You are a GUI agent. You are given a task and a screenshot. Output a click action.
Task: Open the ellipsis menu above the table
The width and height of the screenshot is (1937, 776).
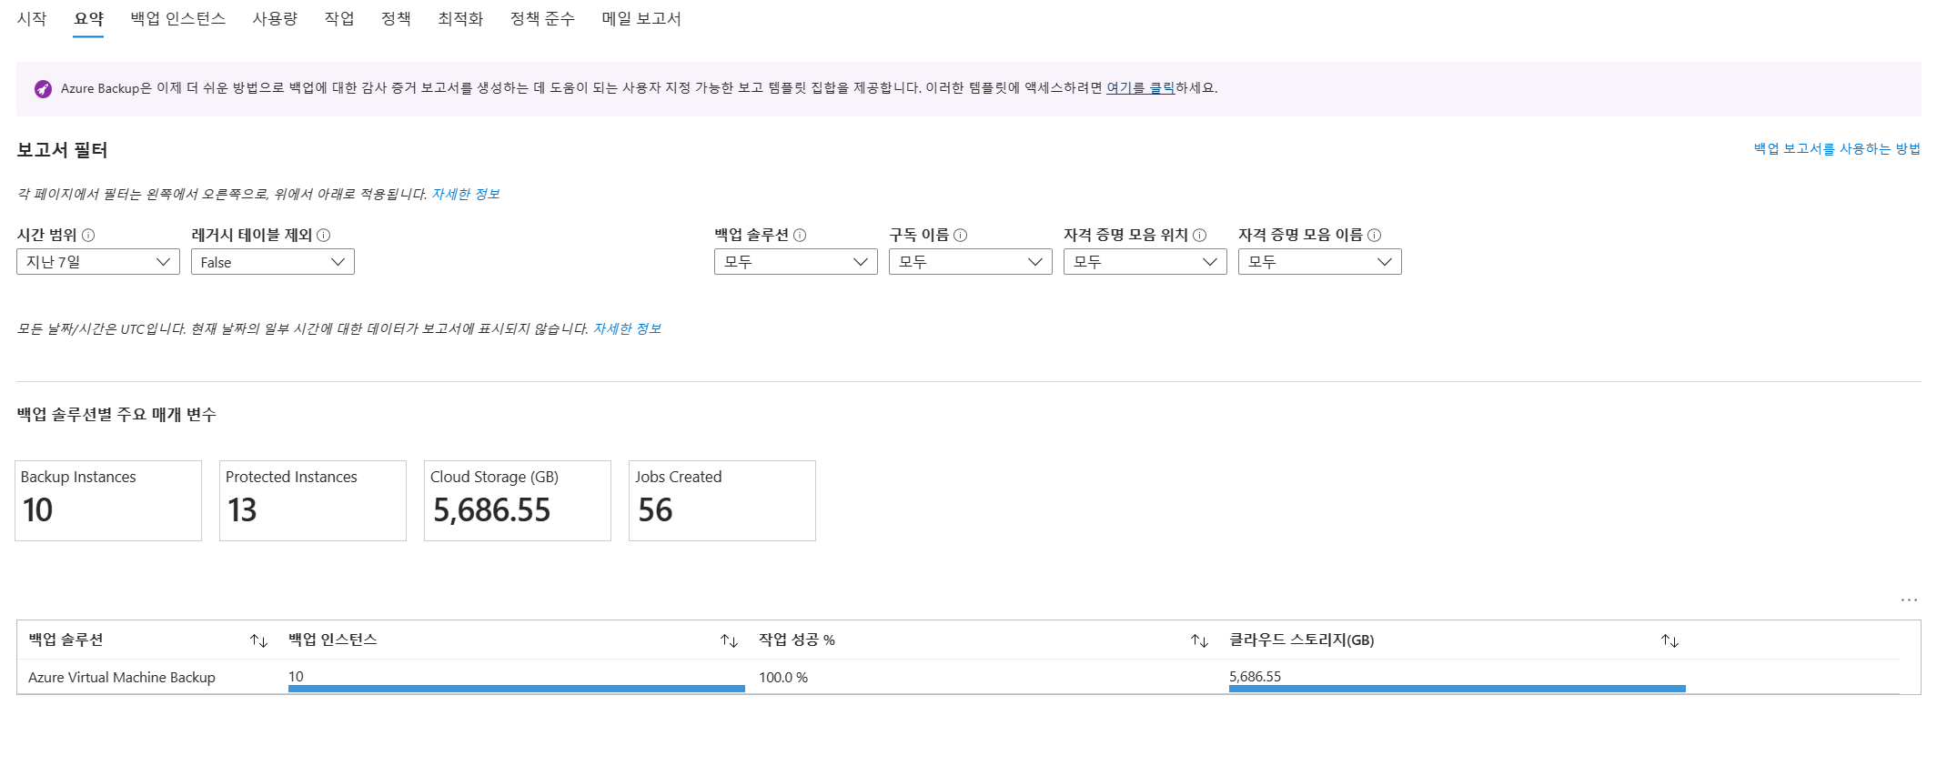pyautogui.click(x=1909, y=600)
